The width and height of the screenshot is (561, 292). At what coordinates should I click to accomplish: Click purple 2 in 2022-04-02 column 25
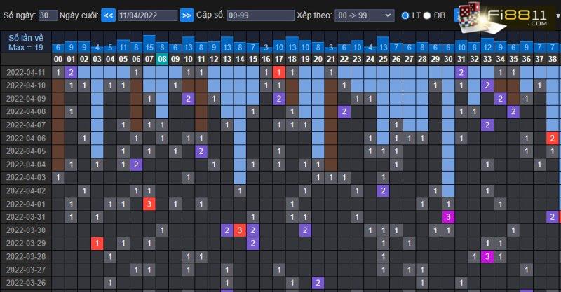pos(383,190)
